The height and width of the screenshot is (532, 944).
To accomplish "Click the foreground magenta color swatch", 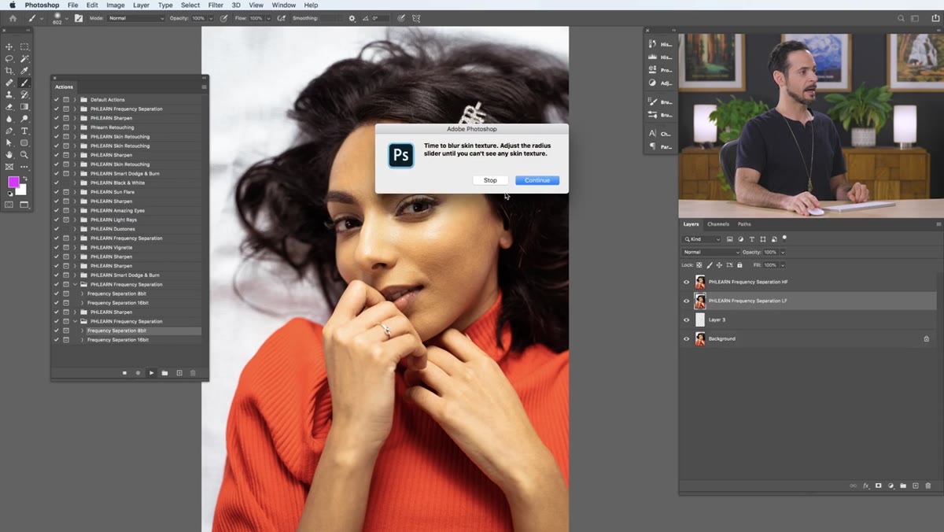I will 13,183.
